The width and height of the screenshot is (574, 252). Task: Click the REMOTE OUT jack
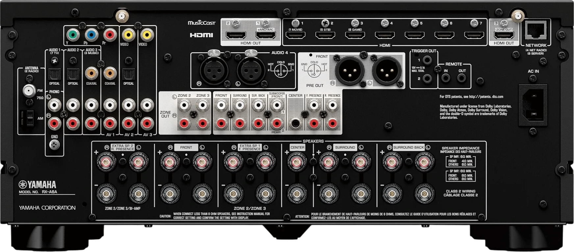coord(461,78)
